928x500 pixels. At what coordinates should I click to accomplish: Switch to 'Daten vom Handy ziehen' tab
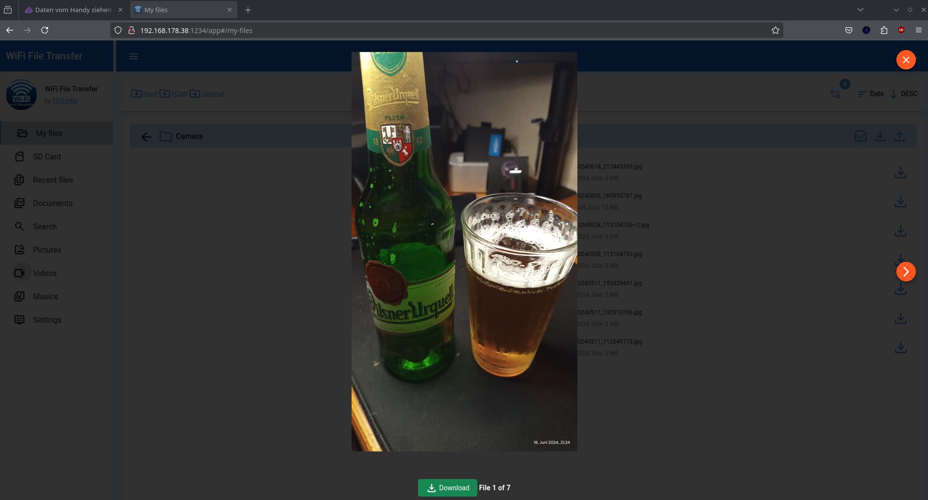[x=73, y=10]
